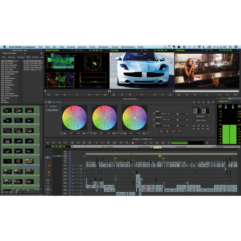
Task: Fast forward the Previous monitor
Action: 195,95
